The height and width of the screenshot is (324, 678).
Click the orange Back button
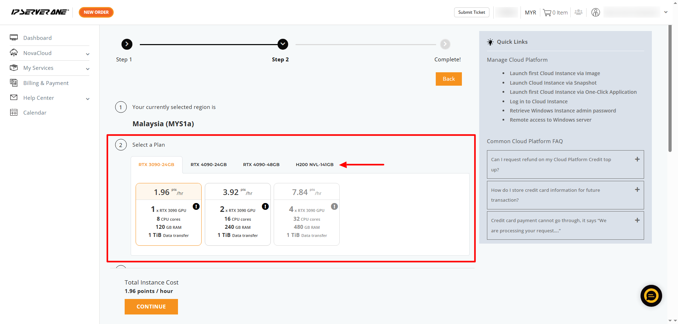(448, 79)
